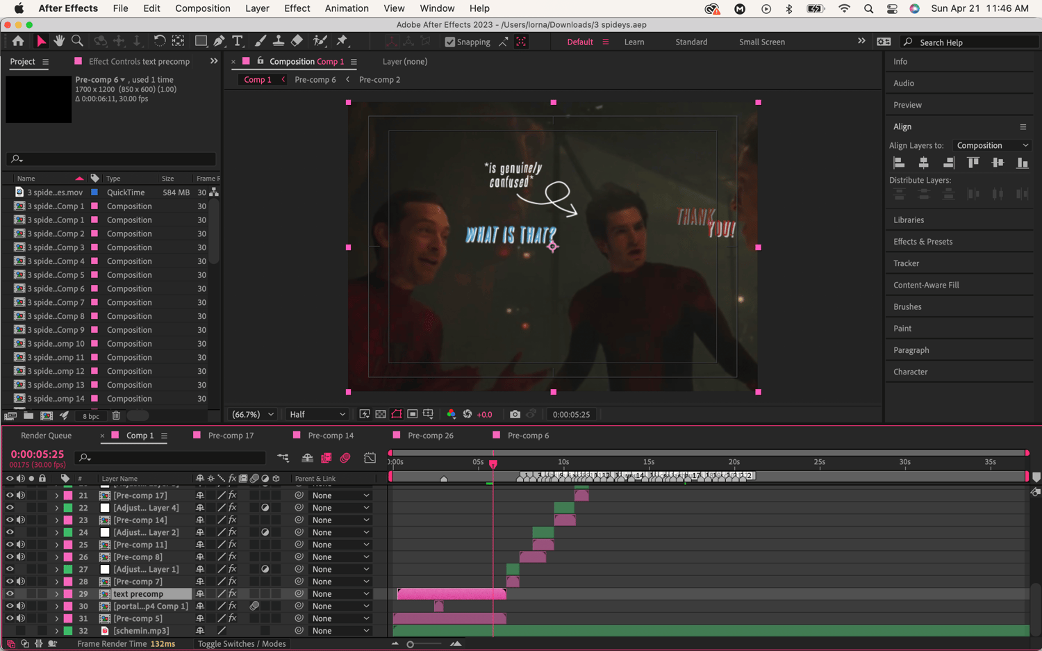This screenshot has width=1042, height=651.
Task: Select the Roto Brush tool
Action: tap(320, 42)
